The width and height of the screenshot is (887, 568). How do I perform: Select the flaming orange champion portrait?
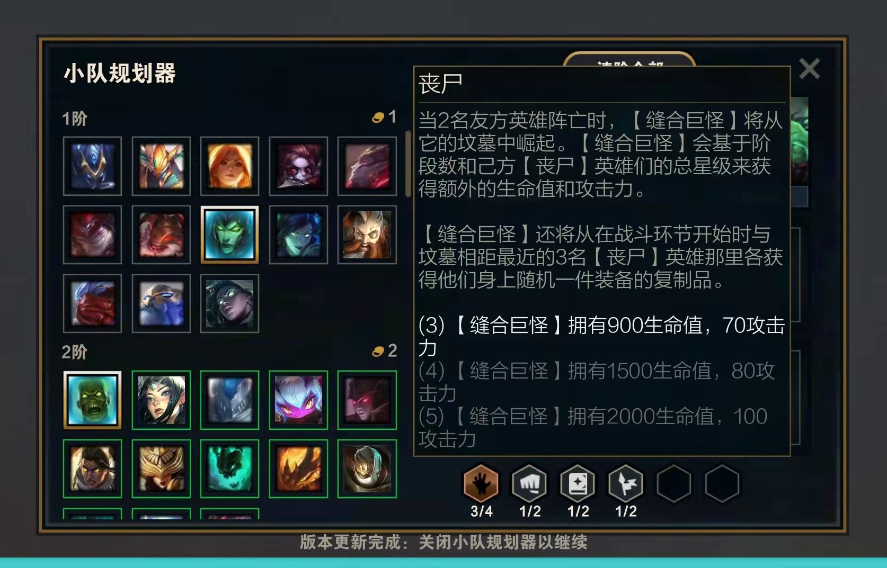tap(298, 468)
